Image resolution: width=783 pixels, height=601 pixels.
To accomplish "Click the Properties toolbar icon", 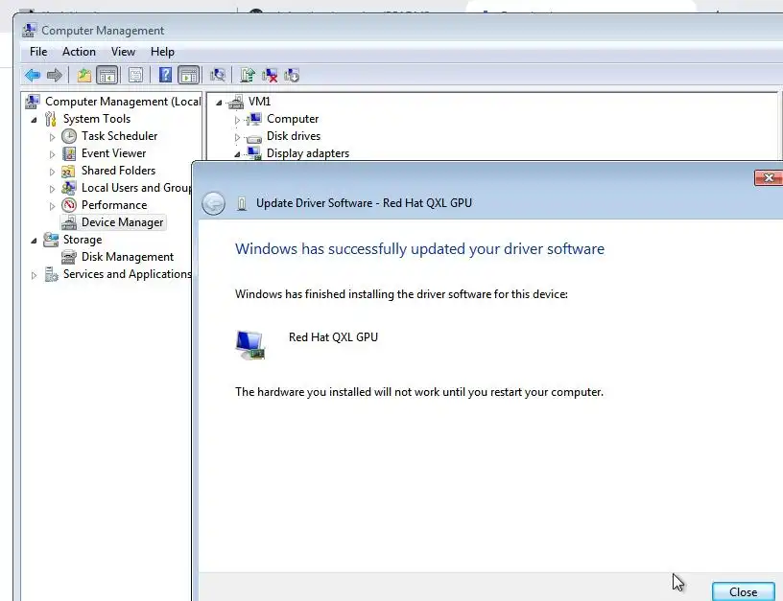I will pyautogui.click(x=135, y=76).
